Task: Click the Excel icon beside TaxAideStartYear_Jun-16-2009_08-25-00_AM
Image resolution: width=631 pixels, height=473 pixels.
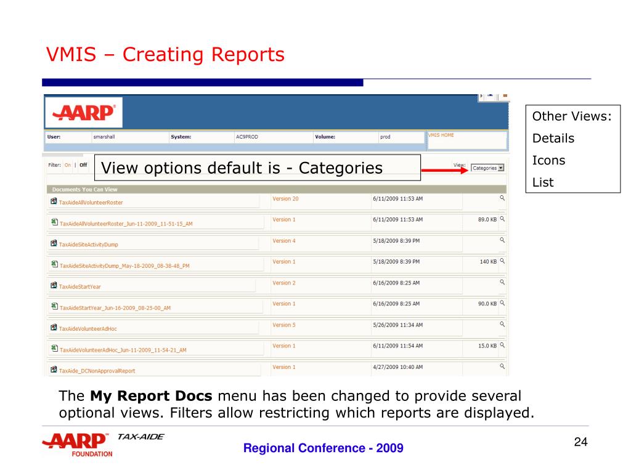Action: (x=54, y=306)
